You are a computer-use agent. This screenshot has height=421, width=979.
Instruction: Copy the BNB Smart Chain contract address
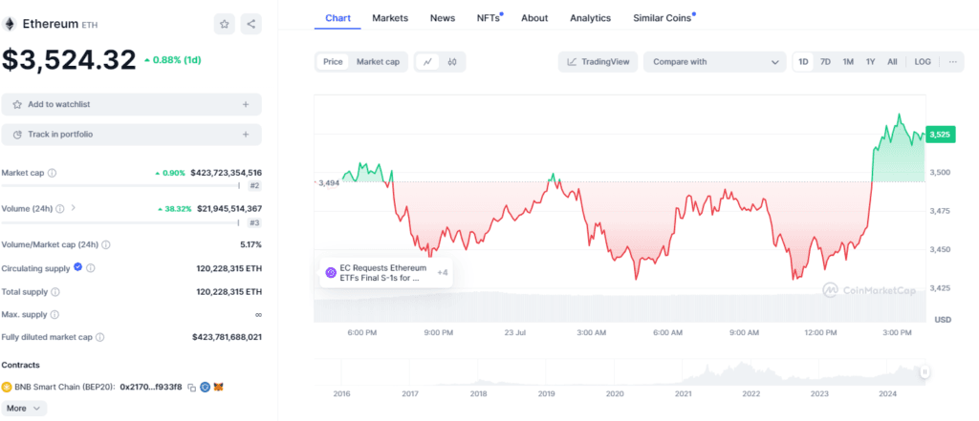pyautogui.click(x=192, y=388)
